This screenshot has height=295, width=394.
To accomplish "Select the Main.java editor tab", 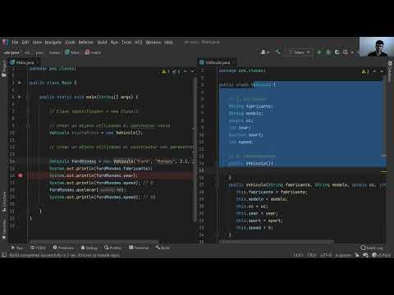I will 25,62.
